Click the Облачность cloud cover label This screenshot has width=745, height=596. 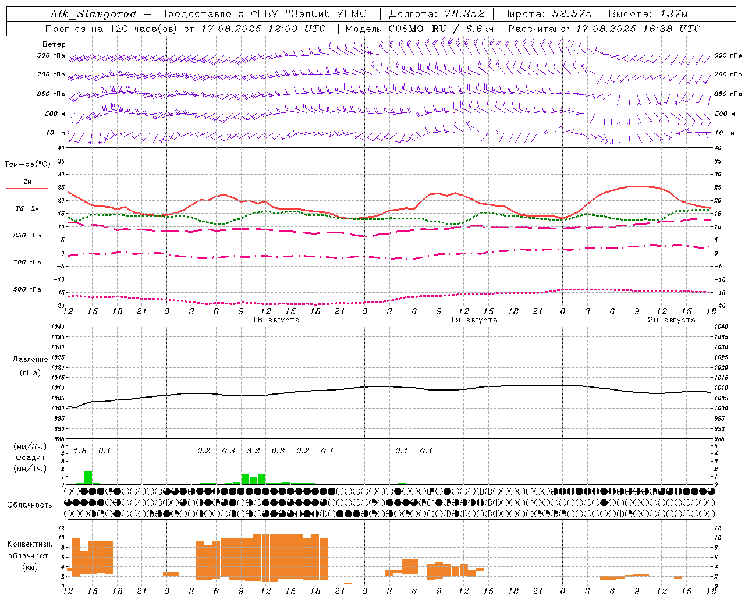[x=30, y=505]
